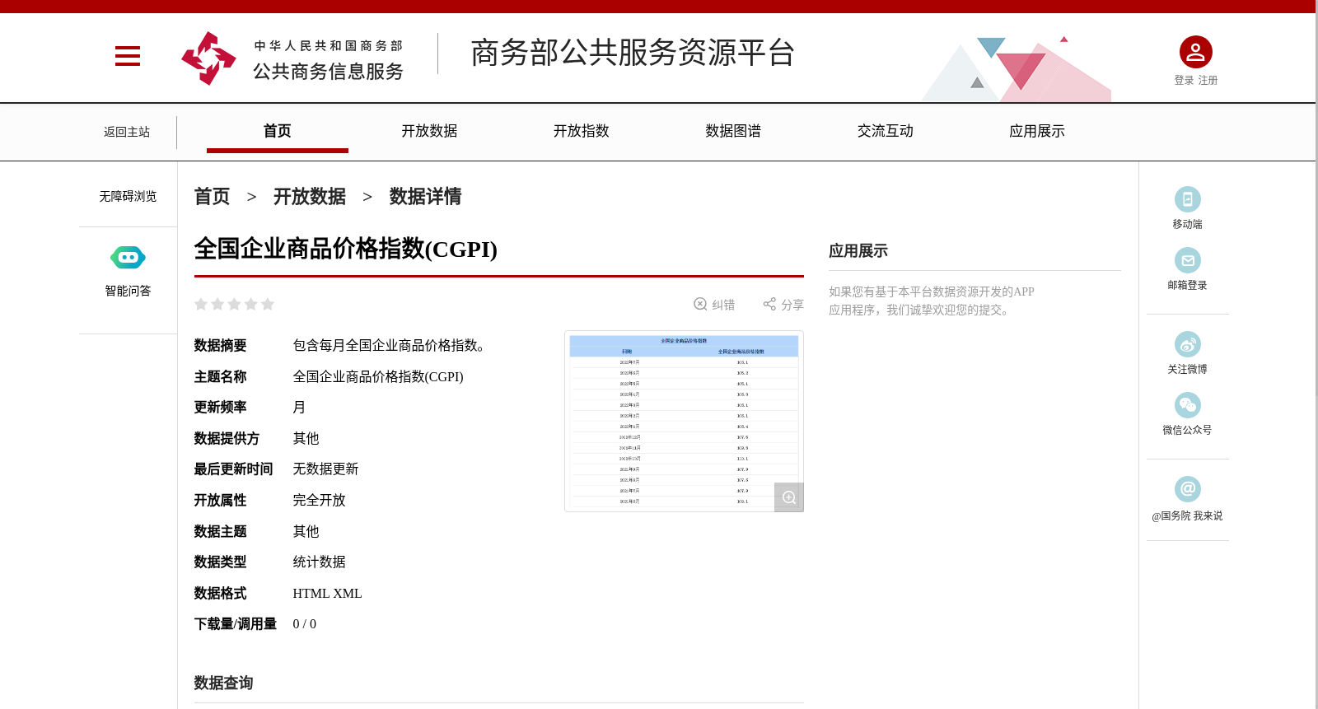Switch to the 应用展示 tab
This screenshot has height=709, width=1318.
pyautogui.click(x=1037, y=131)
